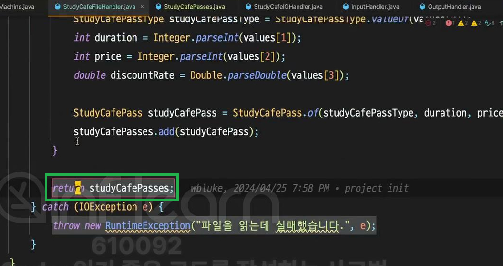This screenshot has height=266, width=503.
Task: Click 'studyCafePassType' argument in StudyCafePass.of call
Action: tap(368, 113)
